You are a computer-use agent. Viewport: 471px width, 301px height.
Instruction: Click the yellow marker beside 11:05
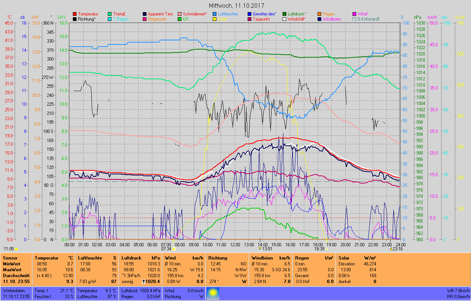click(16, 249)
